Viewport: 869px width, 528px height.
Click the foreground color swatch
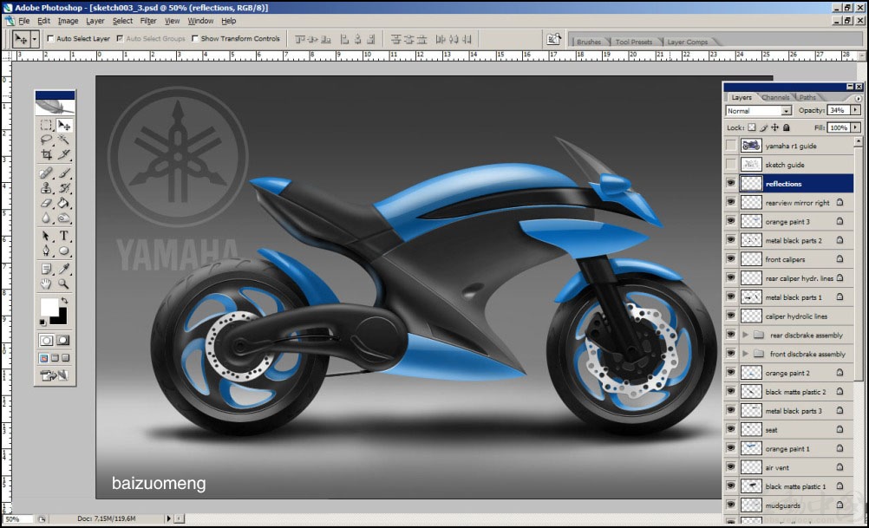pos(49,306)
